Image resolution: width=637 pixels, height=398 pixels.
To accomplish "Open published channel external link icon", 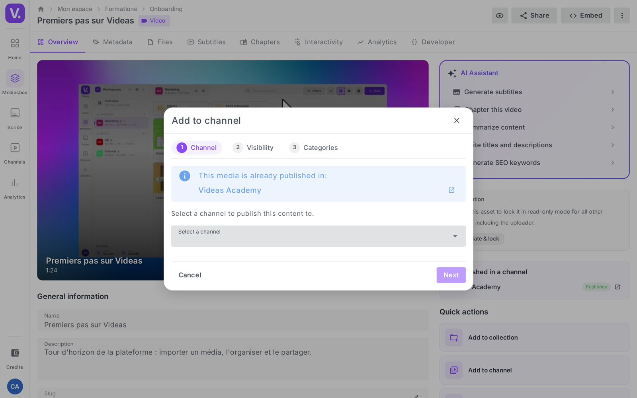I will tap(617, 287).
